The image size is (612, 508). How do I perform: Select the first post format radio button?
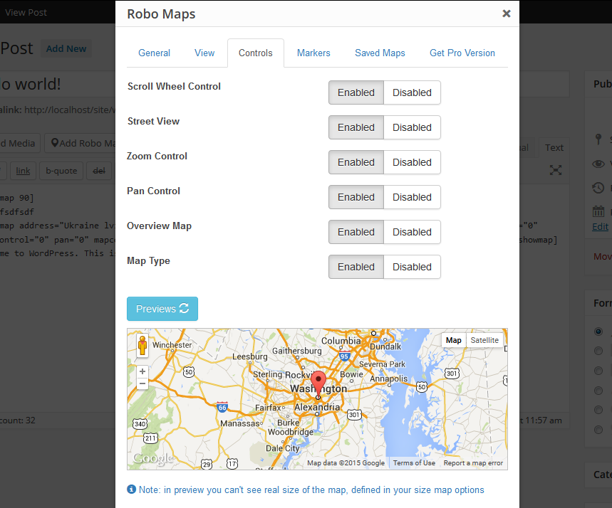(x=598, y=332)
